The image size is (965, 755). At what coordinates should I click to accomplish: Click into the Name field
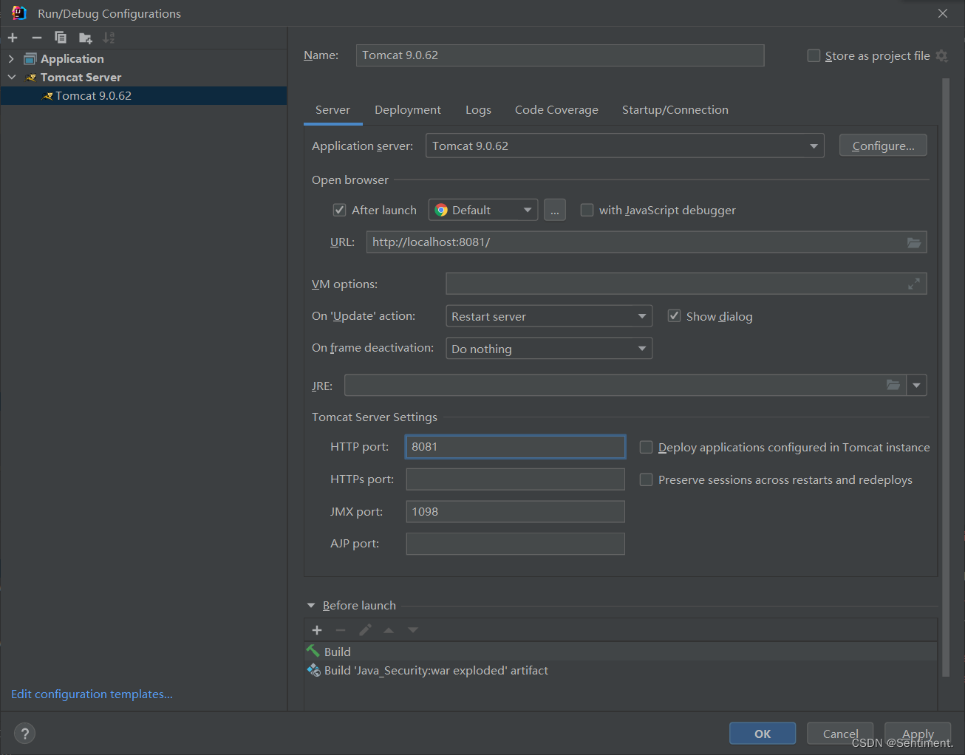[x=560, y=55]
